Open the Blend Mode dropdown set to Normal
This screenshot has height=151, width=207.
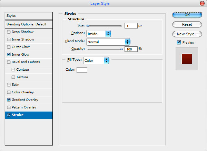point(108,42)
